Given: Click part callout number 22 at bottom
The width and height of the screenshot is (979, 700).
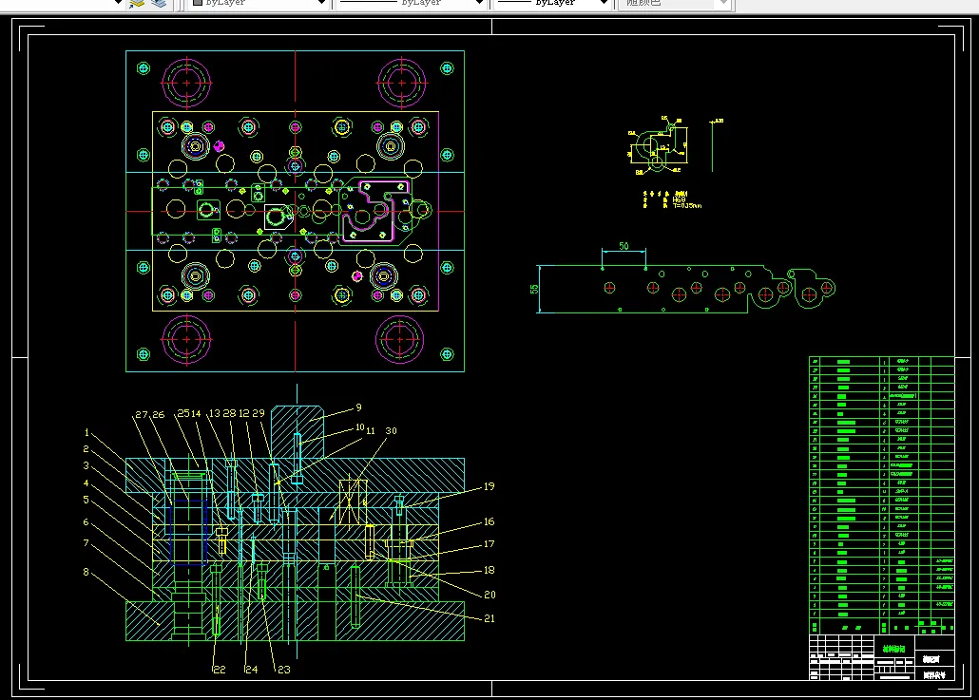Looking at the screenshot, I should tap(219, 670).
